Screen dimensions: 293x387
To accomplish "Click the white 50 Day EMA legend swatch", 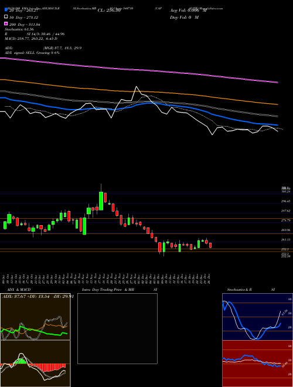I will click(6, 17).
